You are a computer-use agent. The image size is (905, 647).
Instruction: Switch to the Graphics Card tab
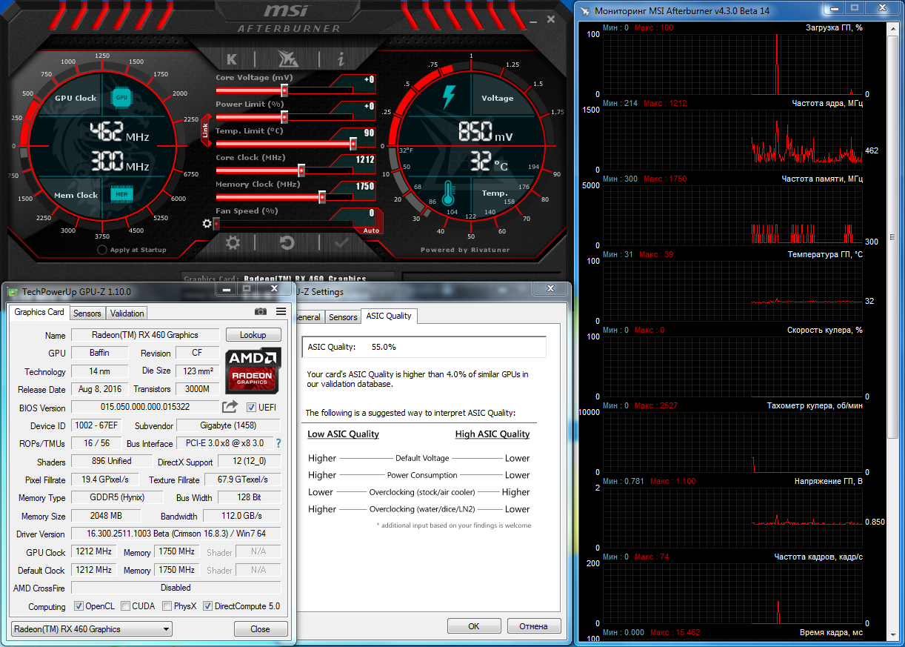coord(39,312)
